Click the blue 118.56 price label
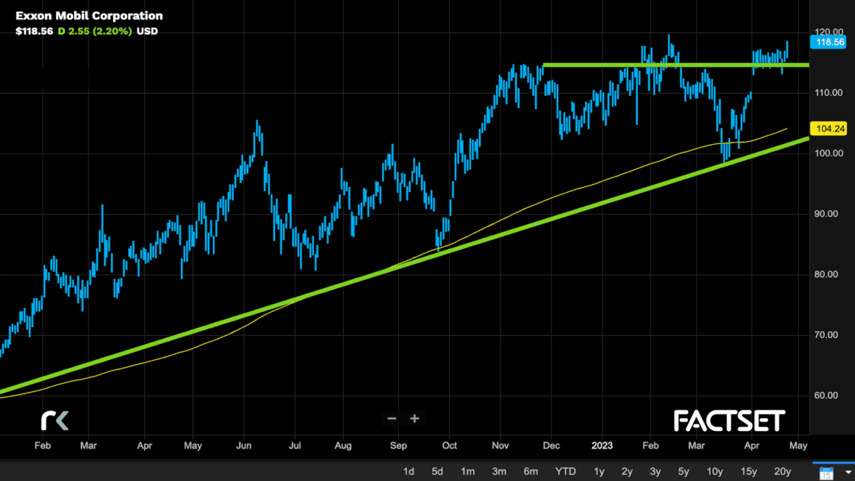Viewport: 855px width, 481px height. [x=828, y=42]
